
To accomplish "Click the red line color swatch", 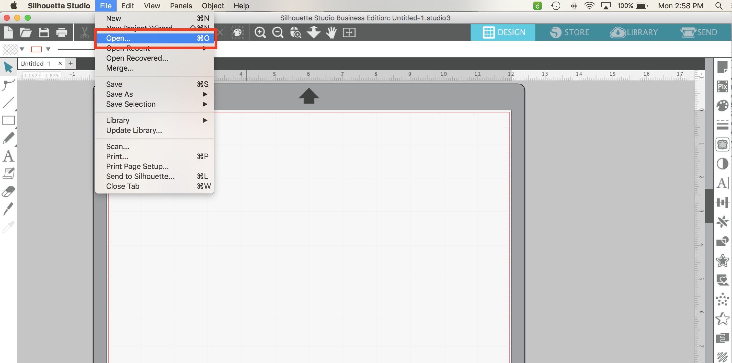I will coord(36,49).
